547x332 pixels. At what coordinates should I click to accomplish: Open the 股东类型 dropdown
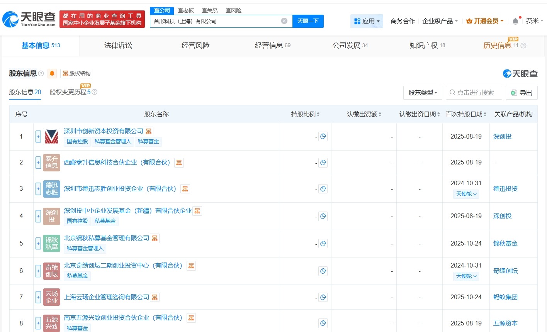(x=423, y=93)
